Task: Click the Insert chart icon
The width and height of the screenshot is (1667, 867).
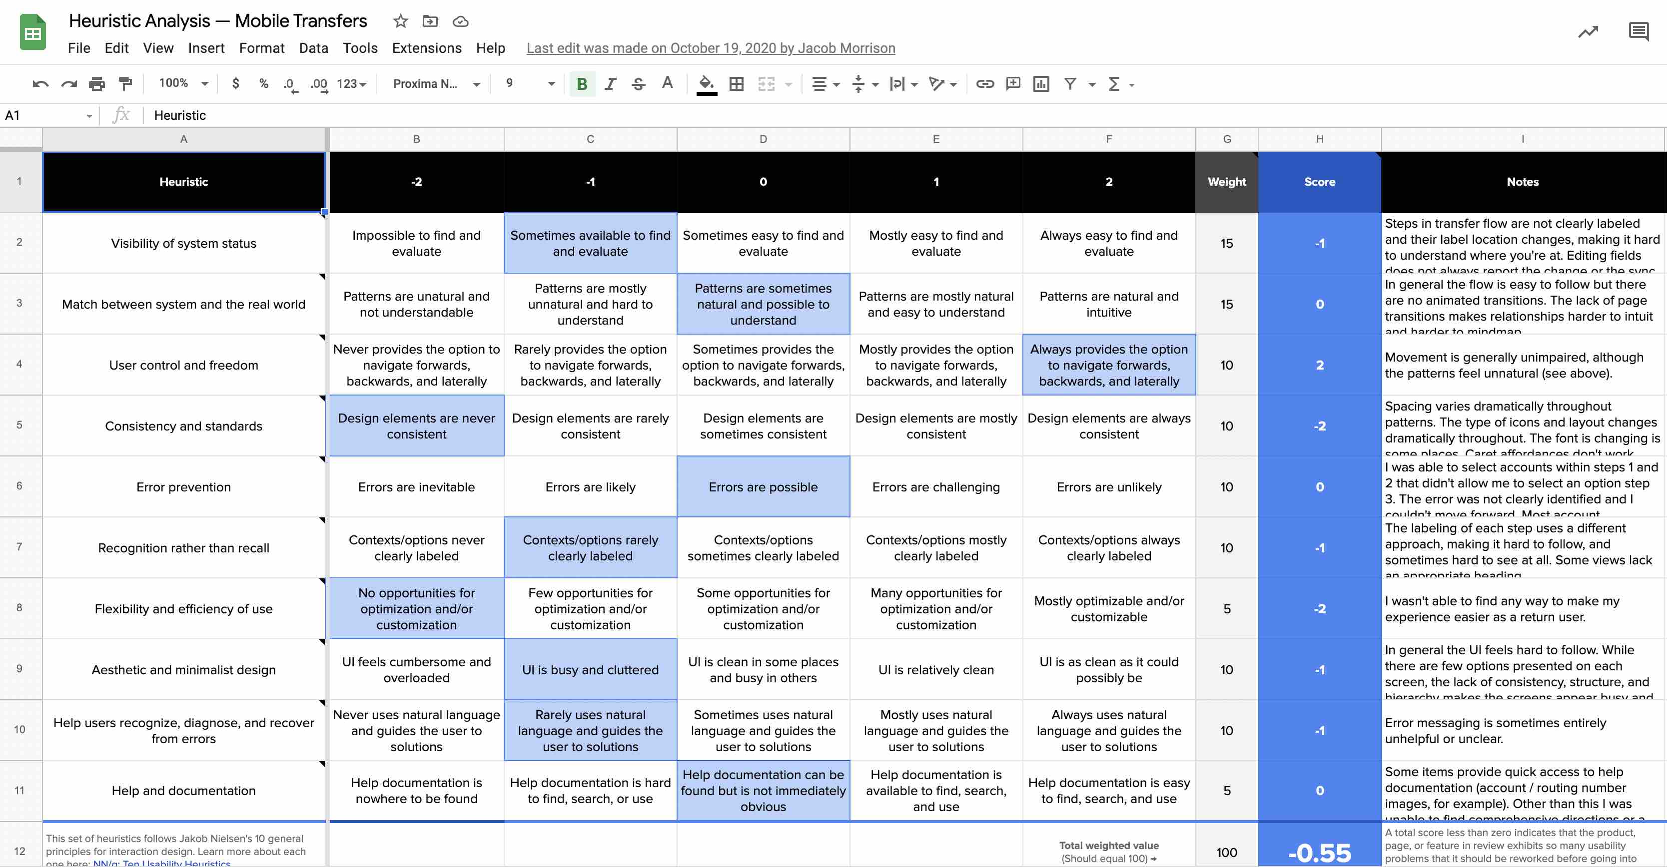Action: point(1040,84)
